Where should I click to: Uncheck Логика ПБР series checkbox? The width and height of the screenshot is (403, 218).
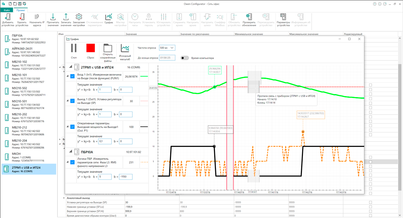[73, 162]
